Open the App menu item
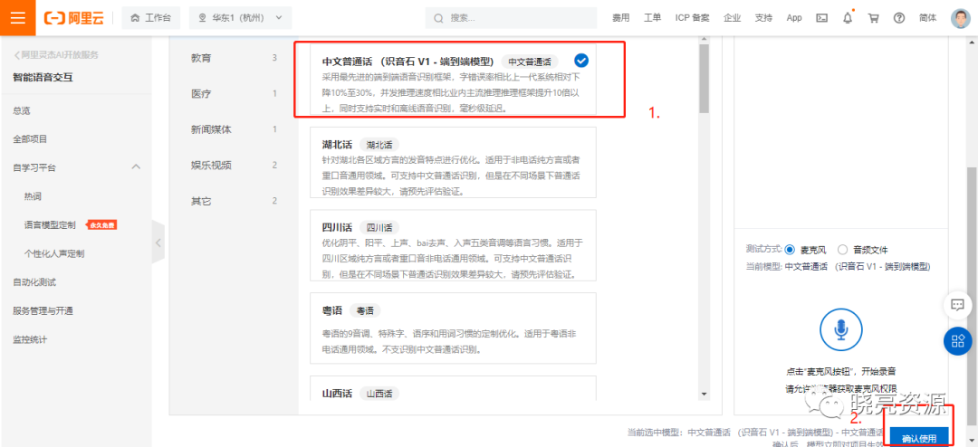 click(x=794, y=17)
